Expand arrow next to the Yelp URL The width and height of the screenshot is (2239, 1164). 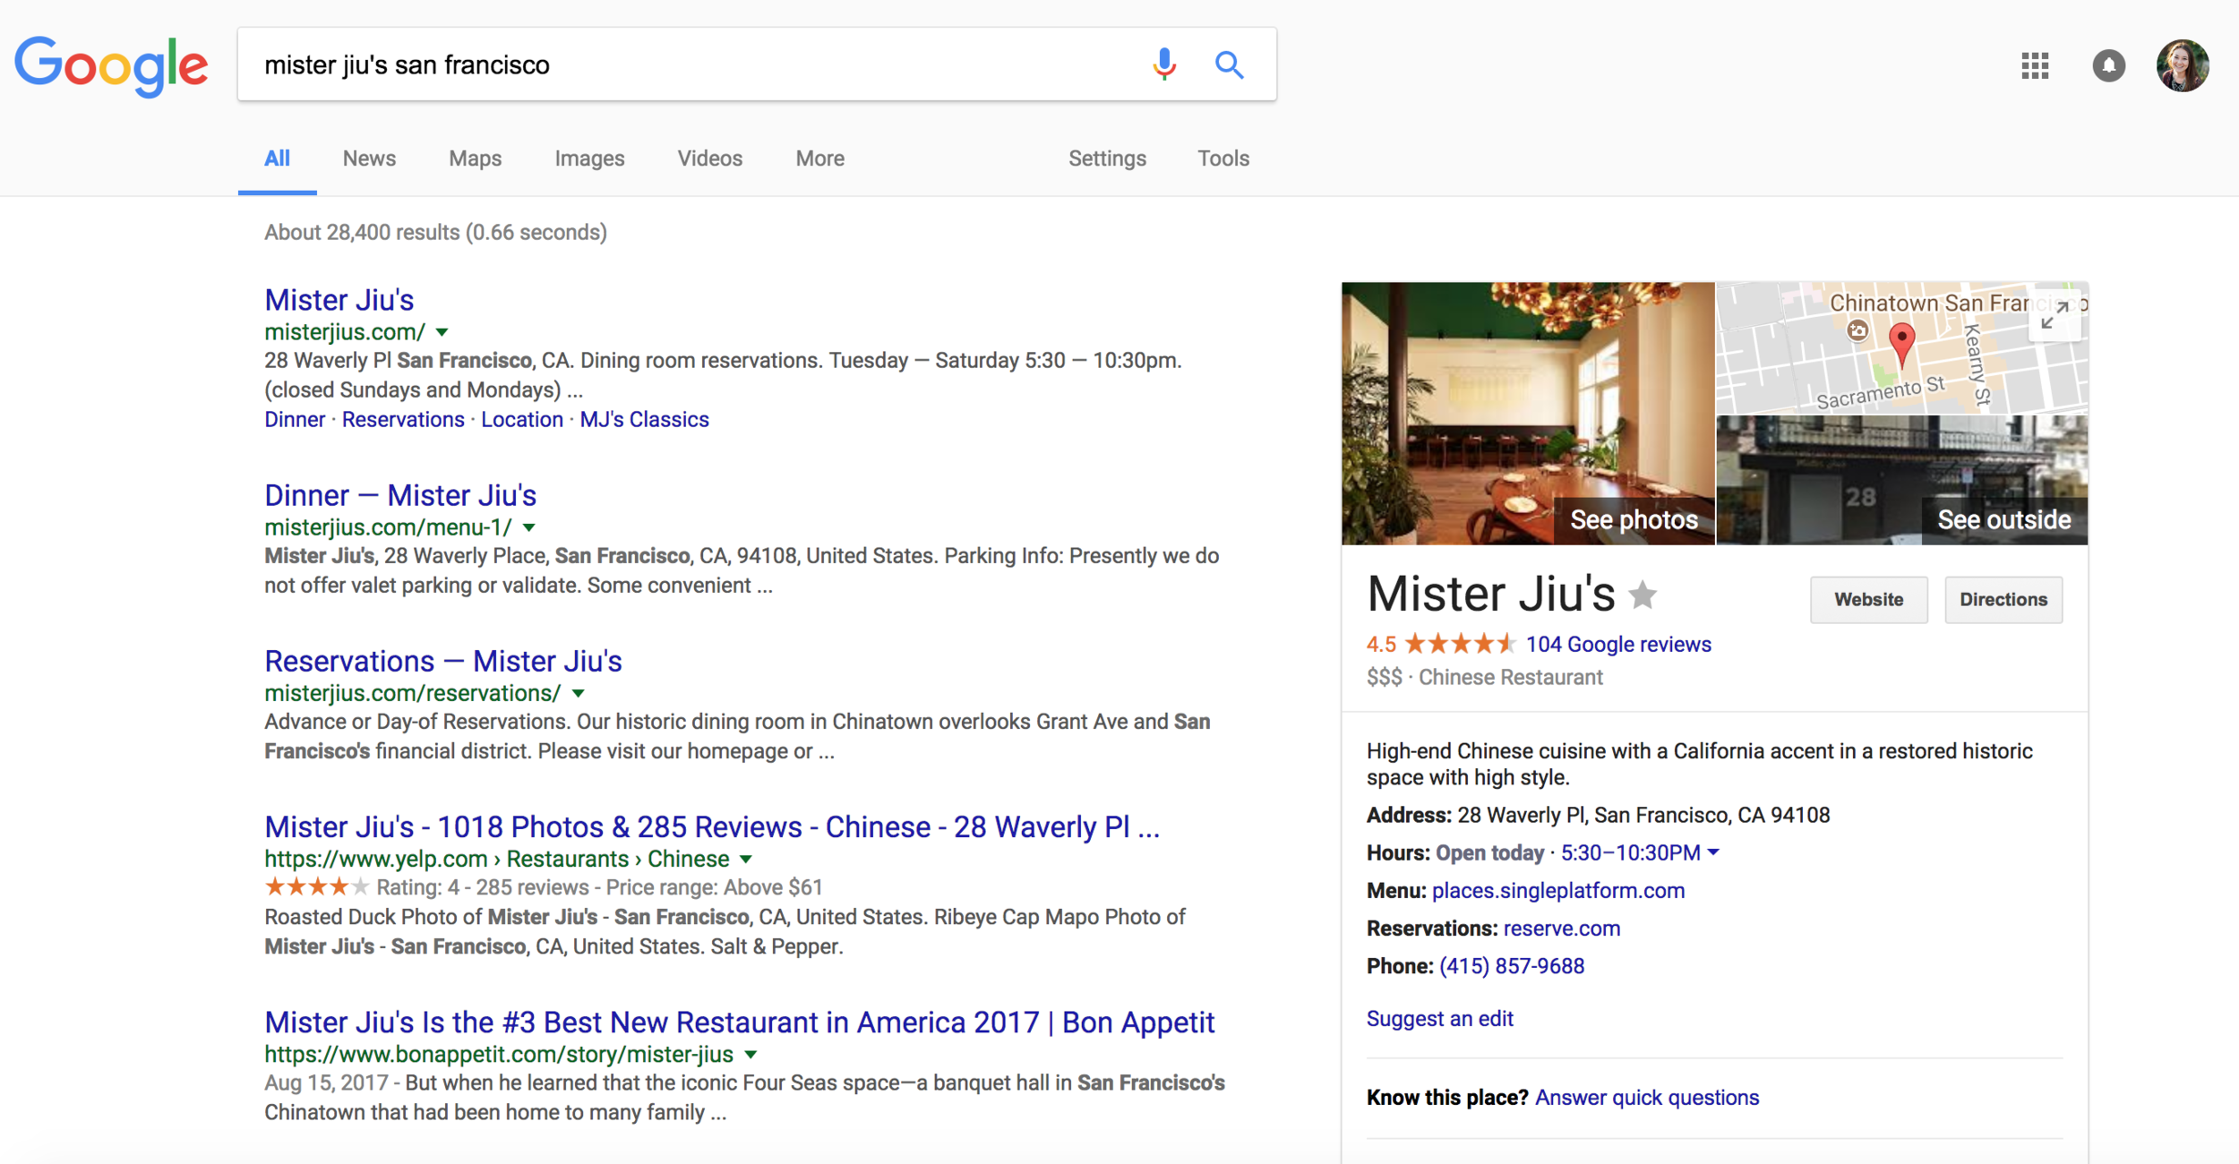click(x=746, y=859)
